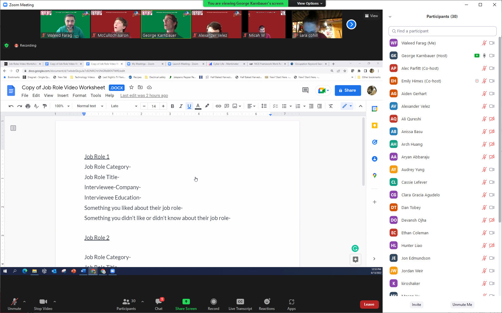This screenshot has width=502, height=313.
Task: Increase font size with plus button
Action: pyautogui.click(x=163, y=106)
